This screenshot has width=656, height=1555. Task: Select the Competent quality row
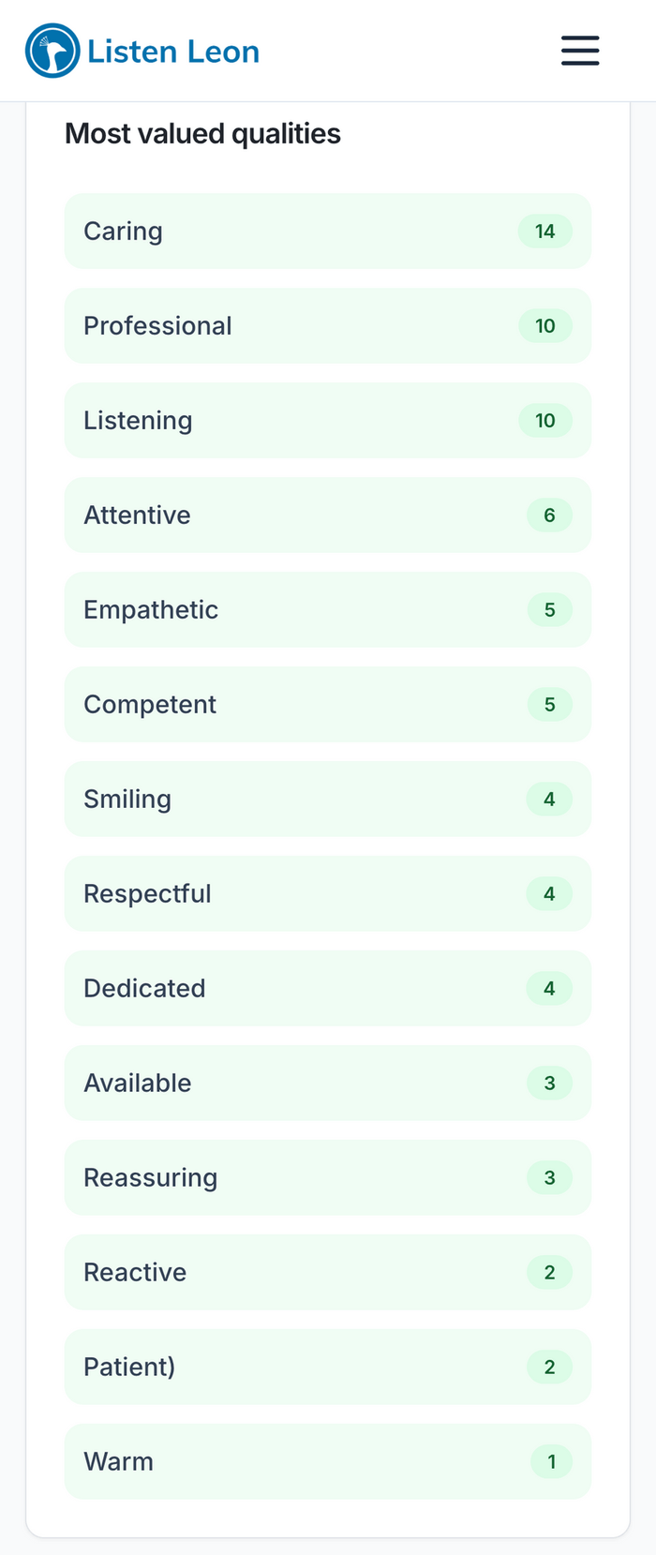[327, 705]
